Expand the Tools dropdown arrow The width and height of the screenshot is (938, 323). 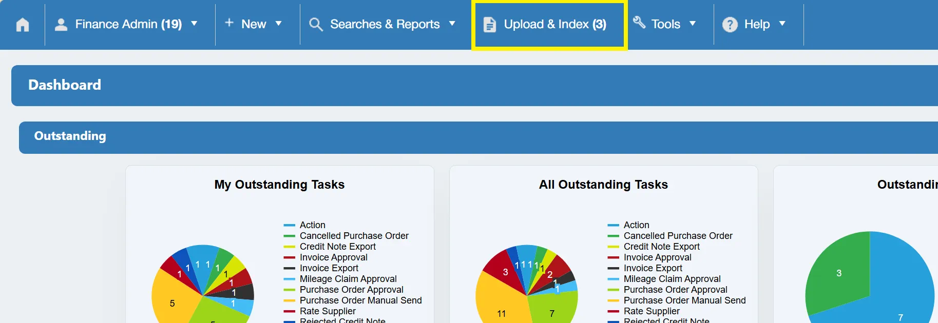(692, 24)
